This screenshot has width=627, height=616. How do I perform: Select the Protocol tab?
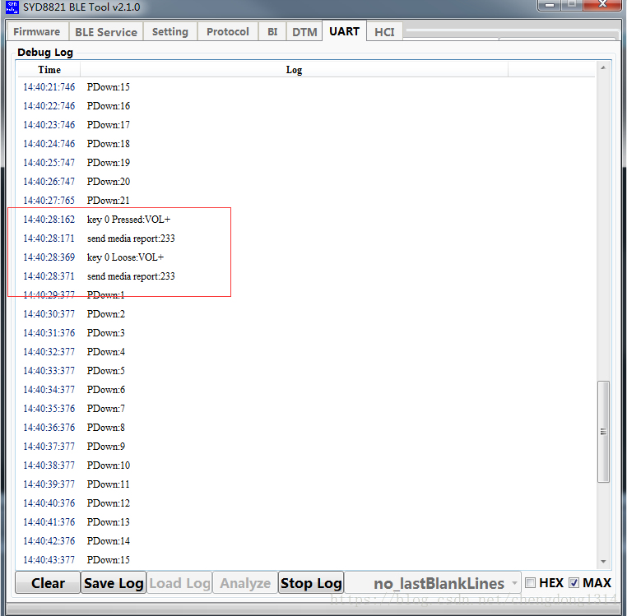click(x=228, y=31)
